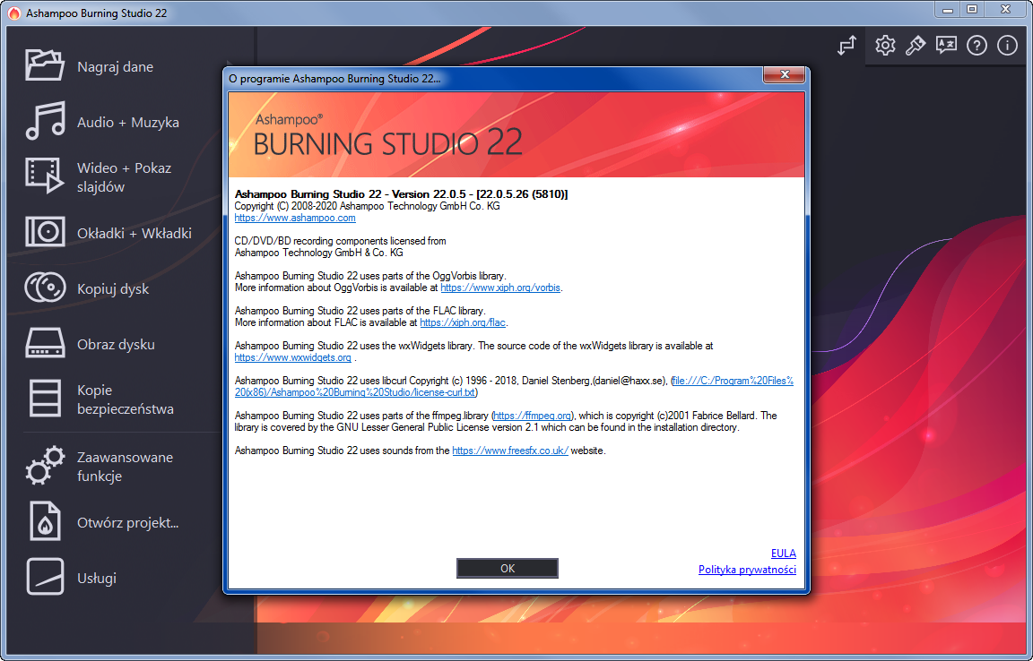1033x661 pixels.
Task: Click the Okładki + Wkładki cover icon
Action: point(45,232)
